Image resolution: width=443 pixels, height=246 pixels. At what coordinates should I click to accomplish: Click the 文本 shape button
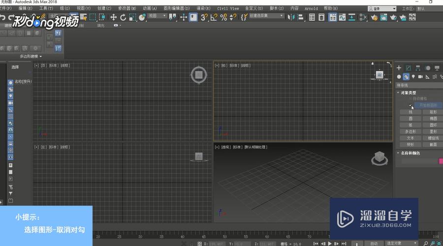click(411, 138)
